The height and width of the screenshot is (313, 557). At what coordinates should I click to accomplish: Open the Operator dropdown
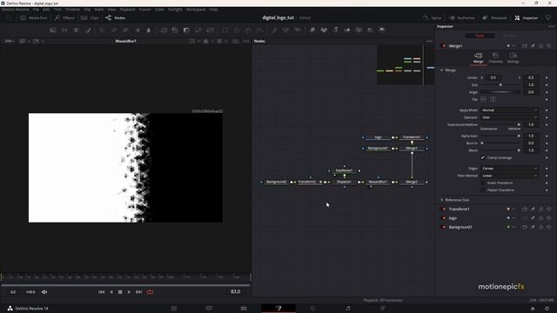[509, 117]
